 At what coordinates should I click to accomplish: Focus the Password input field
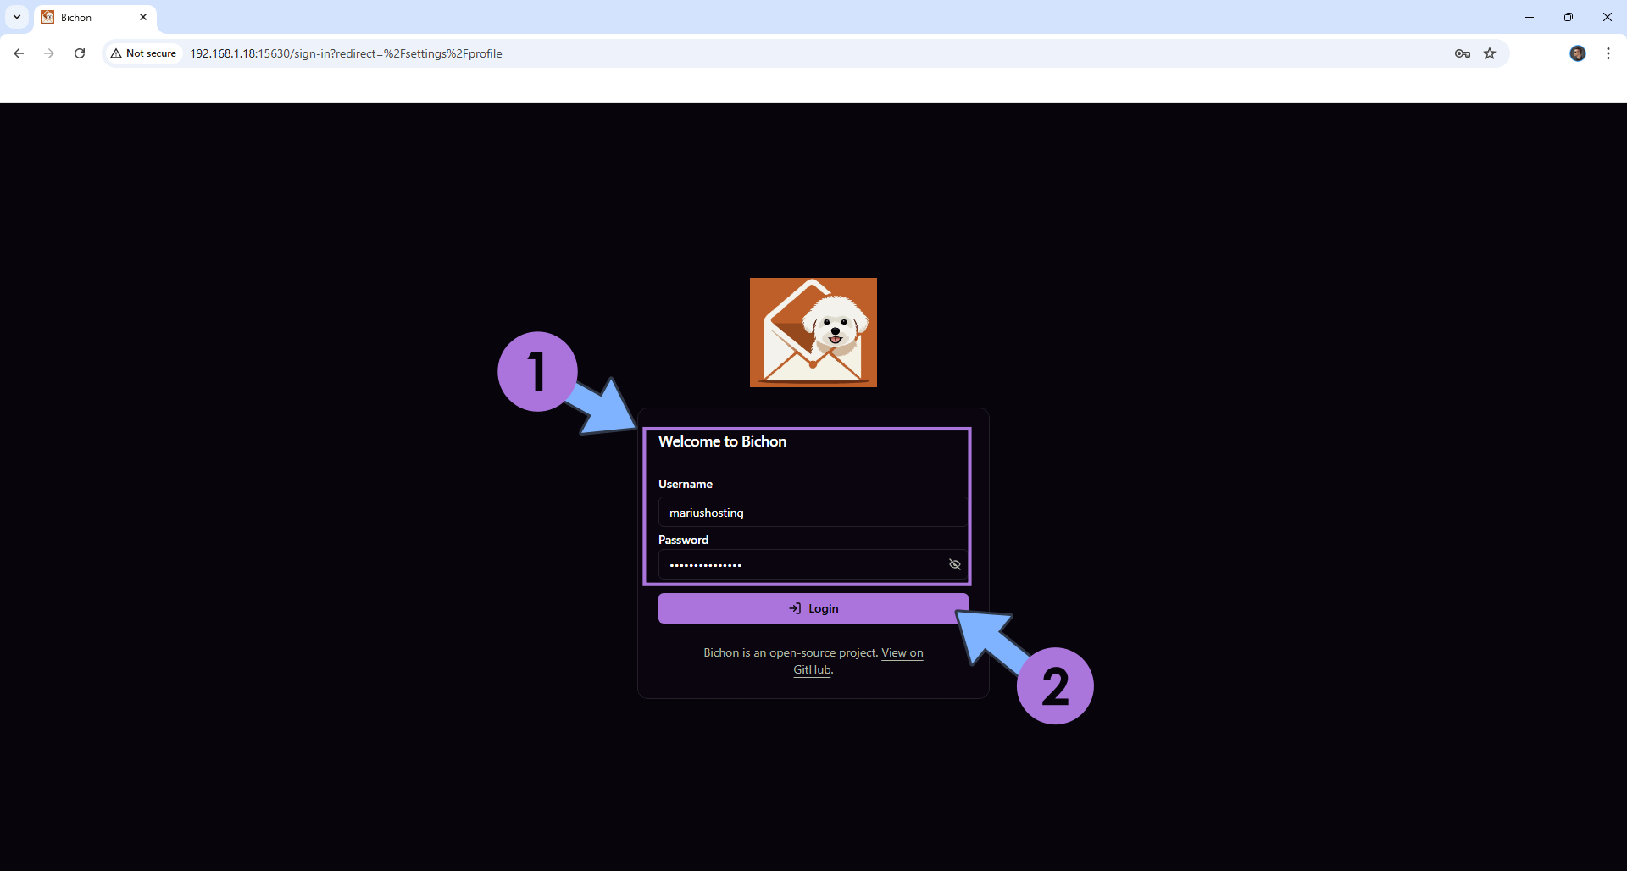(801, 564)
